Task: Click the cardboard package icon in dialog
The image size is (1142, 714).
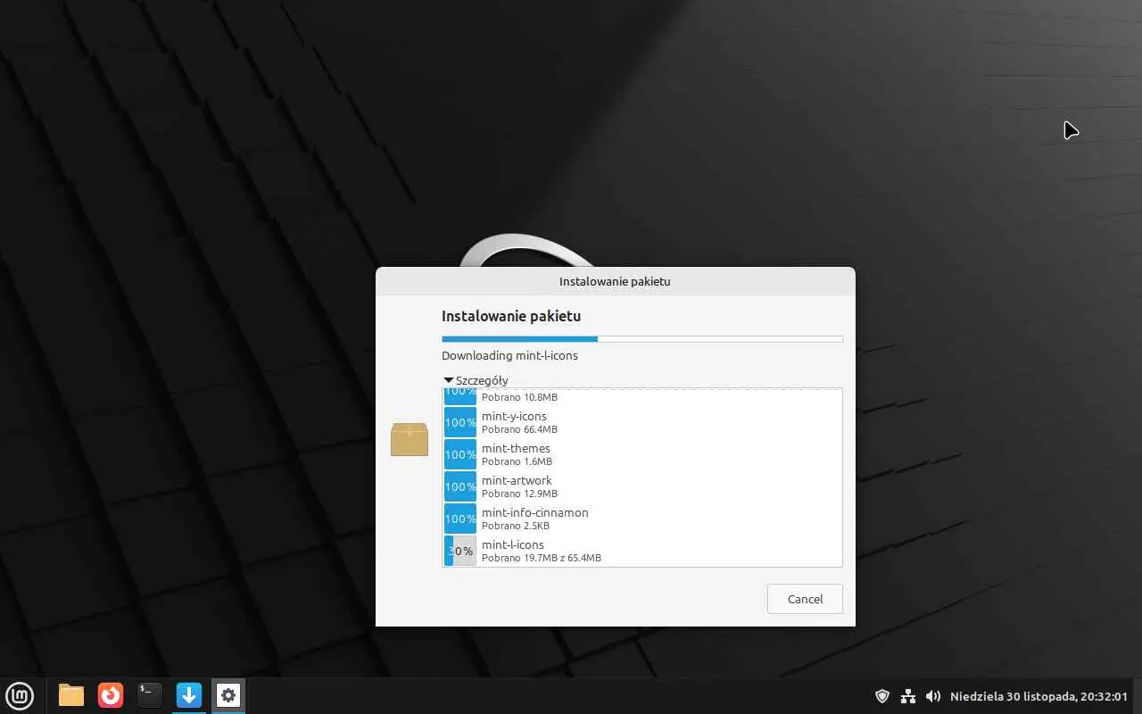Action: point(410,439)
